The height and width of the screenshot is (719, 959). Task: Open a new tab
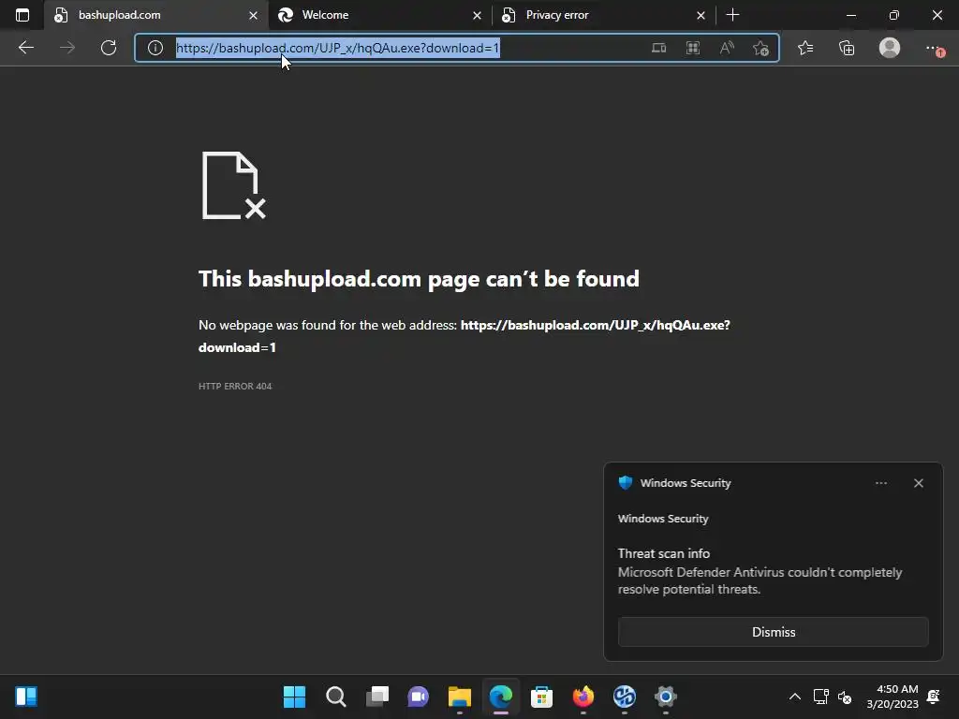tap(732, 15)
